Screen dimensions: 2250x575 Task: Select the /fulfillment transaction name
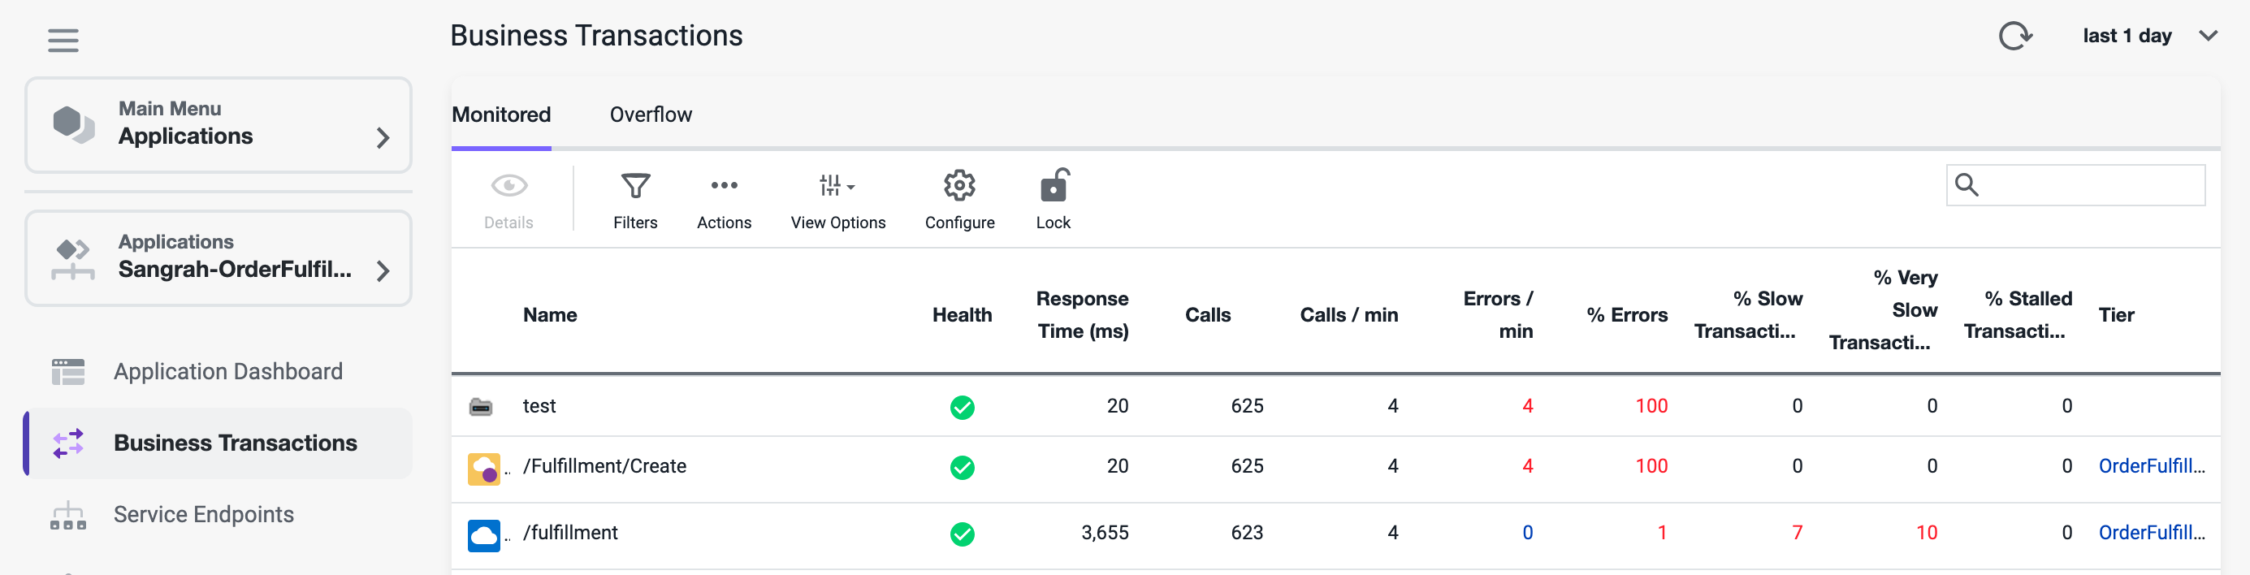tap(569, 532)
